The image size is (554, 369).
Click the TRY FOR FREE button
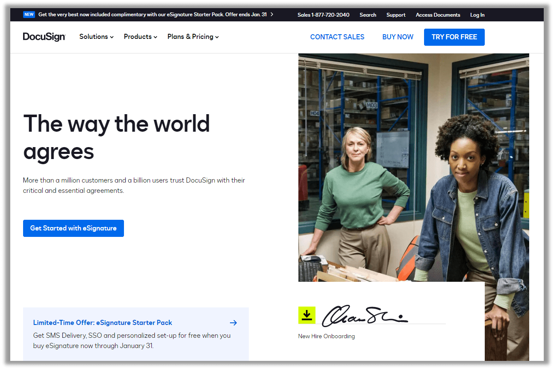(x=454, y=37)
